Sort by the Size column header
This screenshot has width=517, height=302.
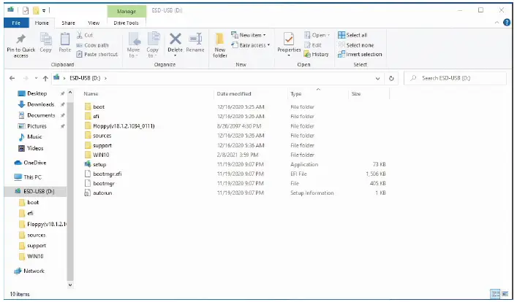point(356,94)
